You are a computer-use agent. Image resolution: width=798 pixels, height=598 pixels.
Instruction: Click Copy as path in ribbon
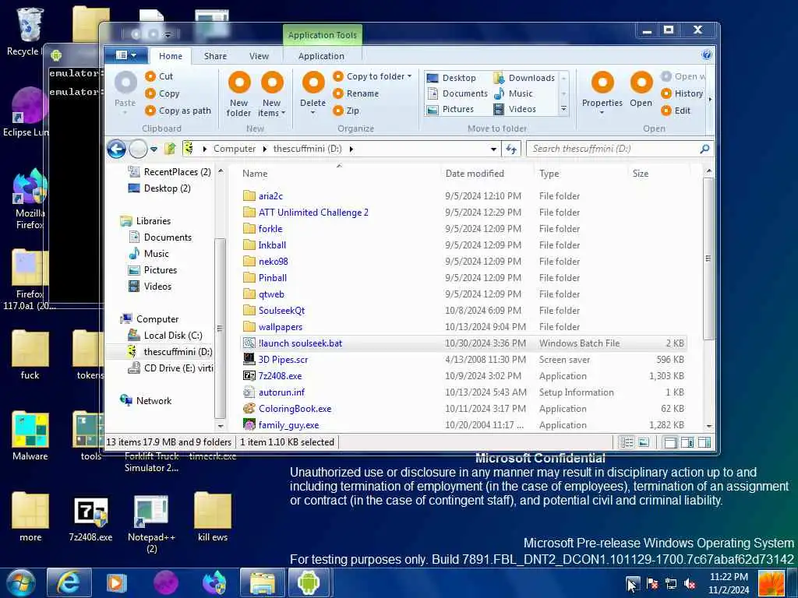tap(178, 111)
